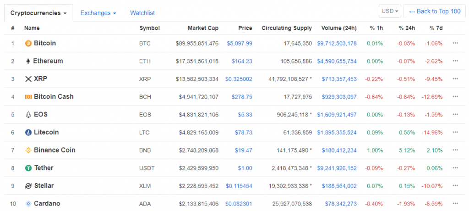Sort by the % 7d column header
This screenshot has width=469, height=211.
coord(436,28)
